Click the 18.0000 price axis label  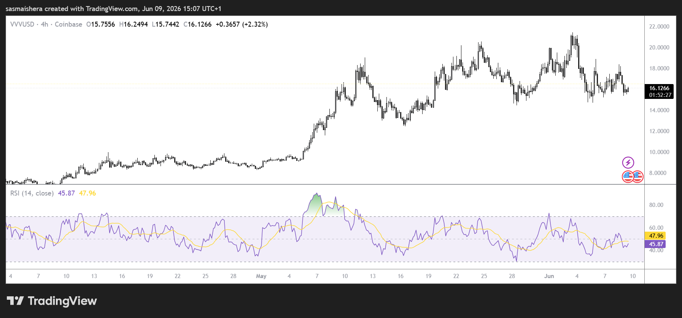tap(659, 68)
